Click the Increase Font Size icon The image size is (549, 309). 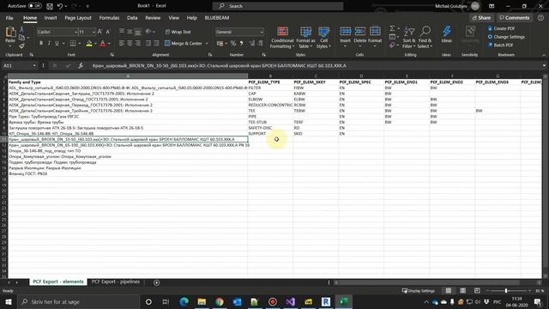[x=100, y=32]
